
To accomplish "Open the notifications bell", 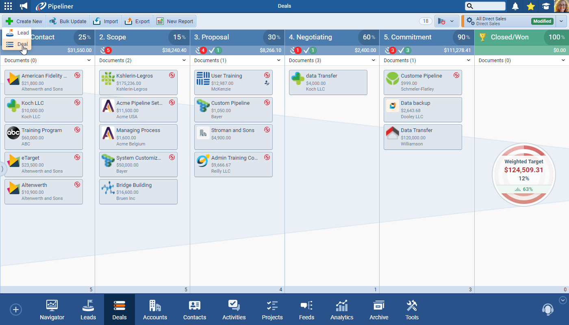I will click(x=515, y=6).
